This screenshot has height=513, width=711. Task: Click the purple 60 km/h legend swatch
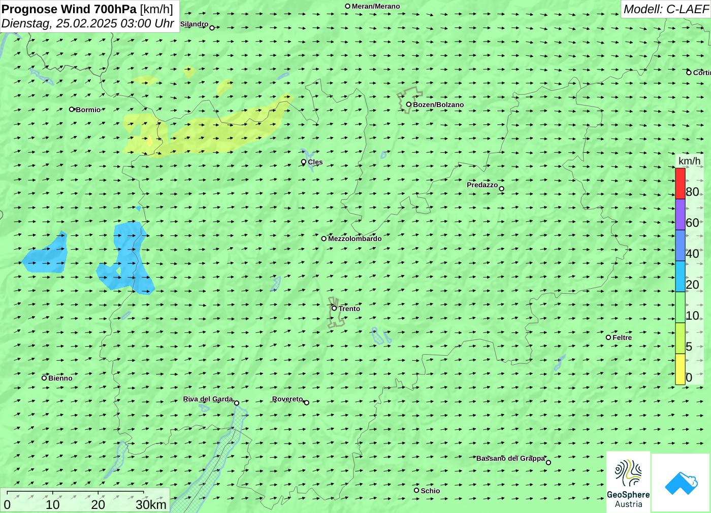pos(680,215)
